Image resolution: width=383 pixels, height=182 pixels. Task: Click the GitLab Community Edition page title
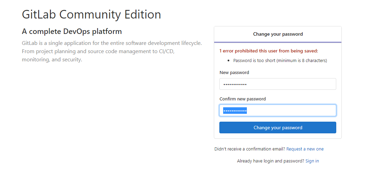tap(91, 15)
